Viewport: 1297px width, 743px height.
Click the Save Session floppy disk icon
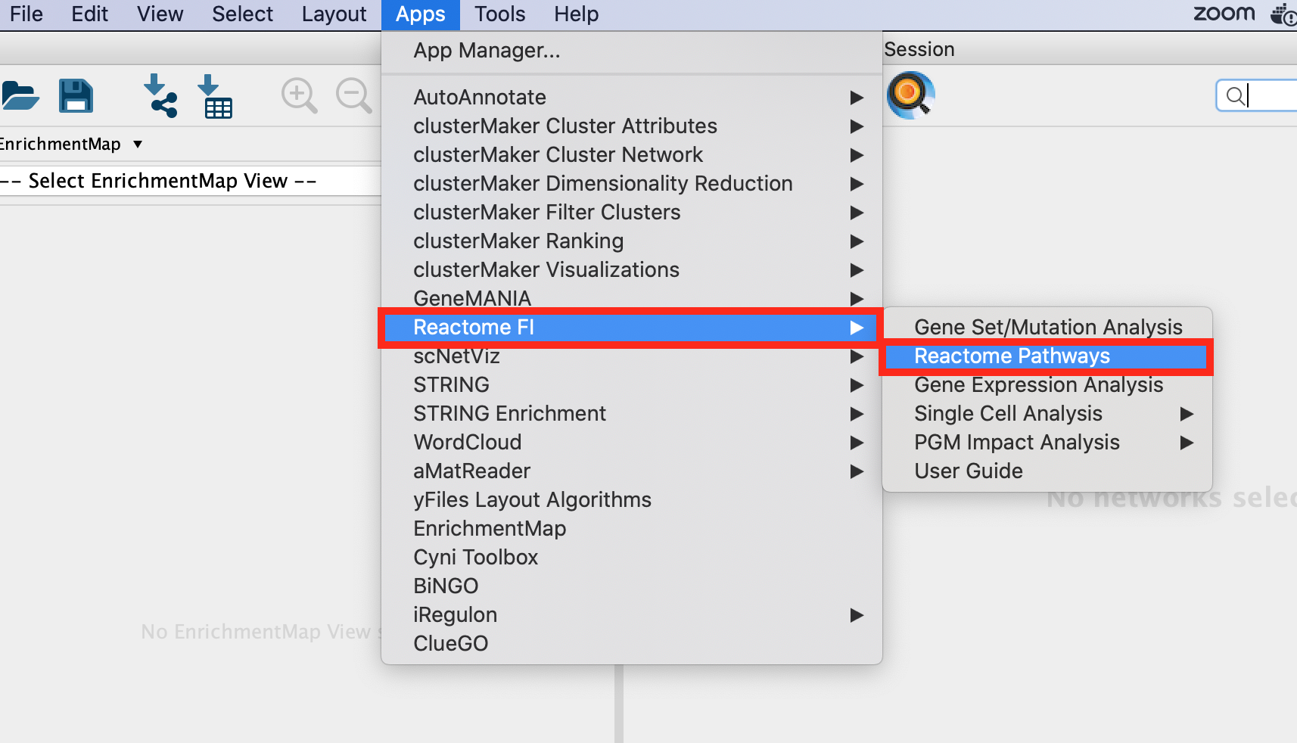(76, 96)
